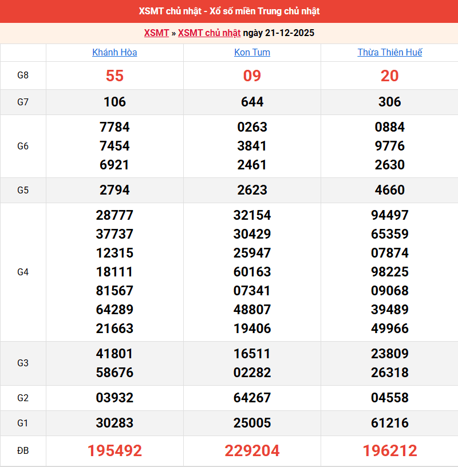Select the G5 prize row label
This screenshot has width=458, height=467.
click(23, 190)
